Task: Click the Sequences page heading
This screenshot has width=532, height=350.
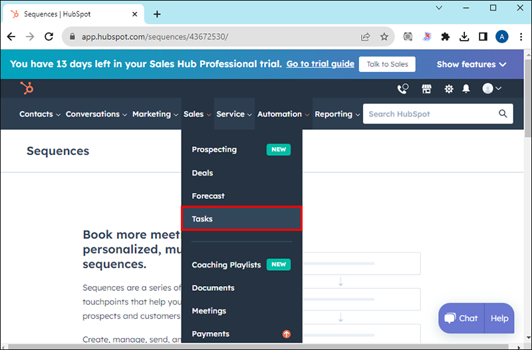Action: 58,151
